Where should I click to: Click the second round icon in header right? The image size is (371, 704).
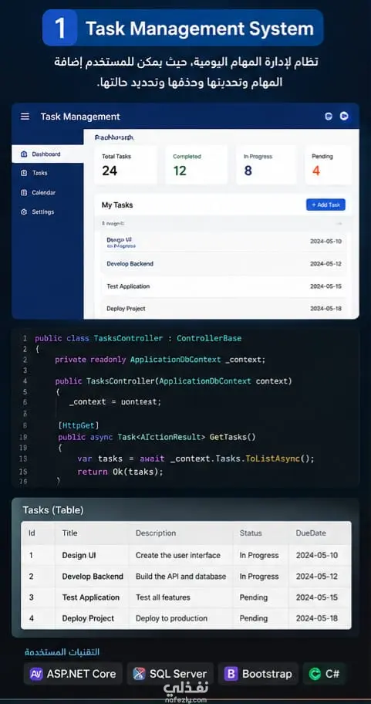point(344,117)
